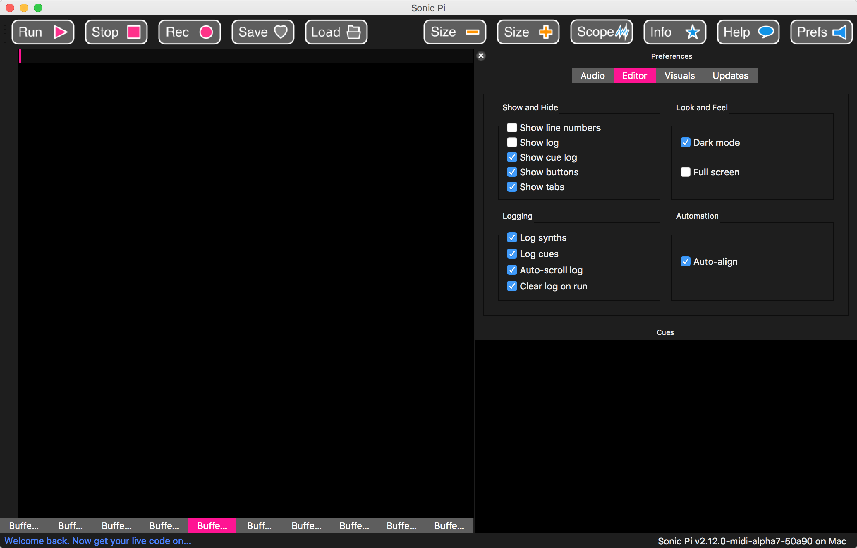The height and width of the screenshot is (548, 857).
Task: Open the Help speech-bubble panel
Action: 748,32
